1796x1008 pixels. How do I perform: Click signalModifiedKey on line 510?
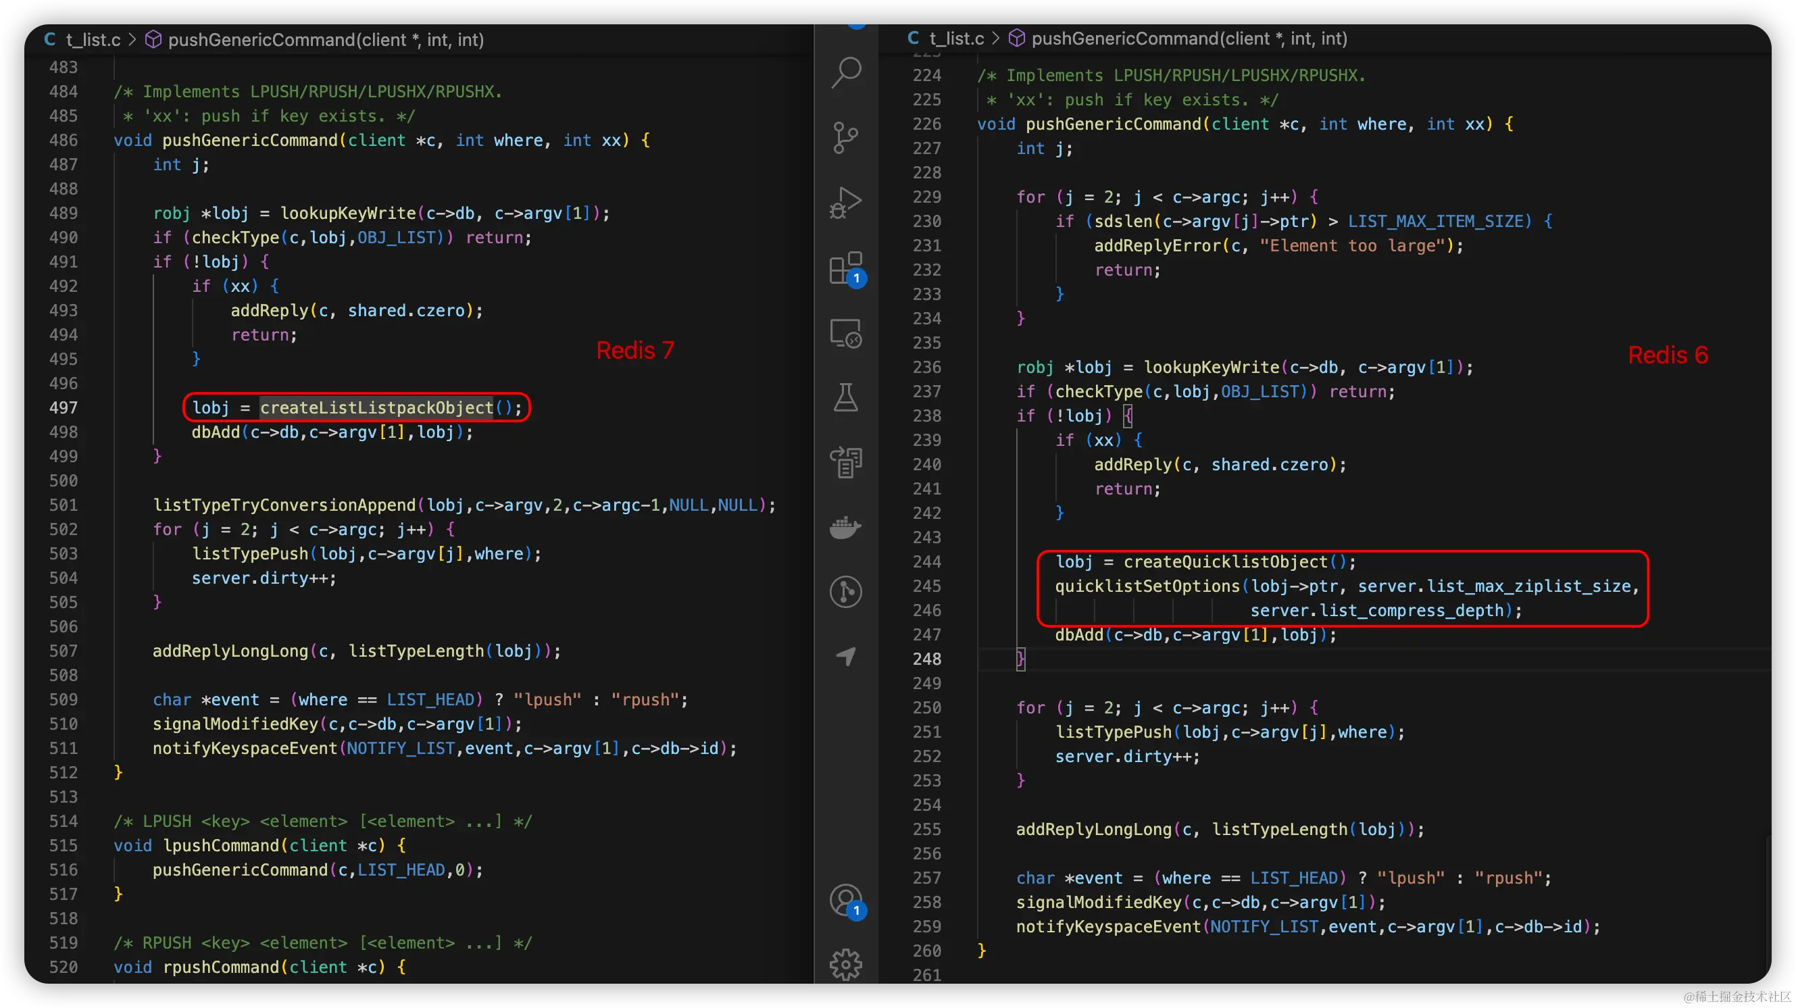[236, 724]
